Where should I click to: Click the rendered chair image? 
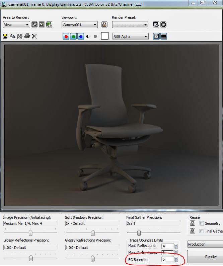(x=112, y=125)
